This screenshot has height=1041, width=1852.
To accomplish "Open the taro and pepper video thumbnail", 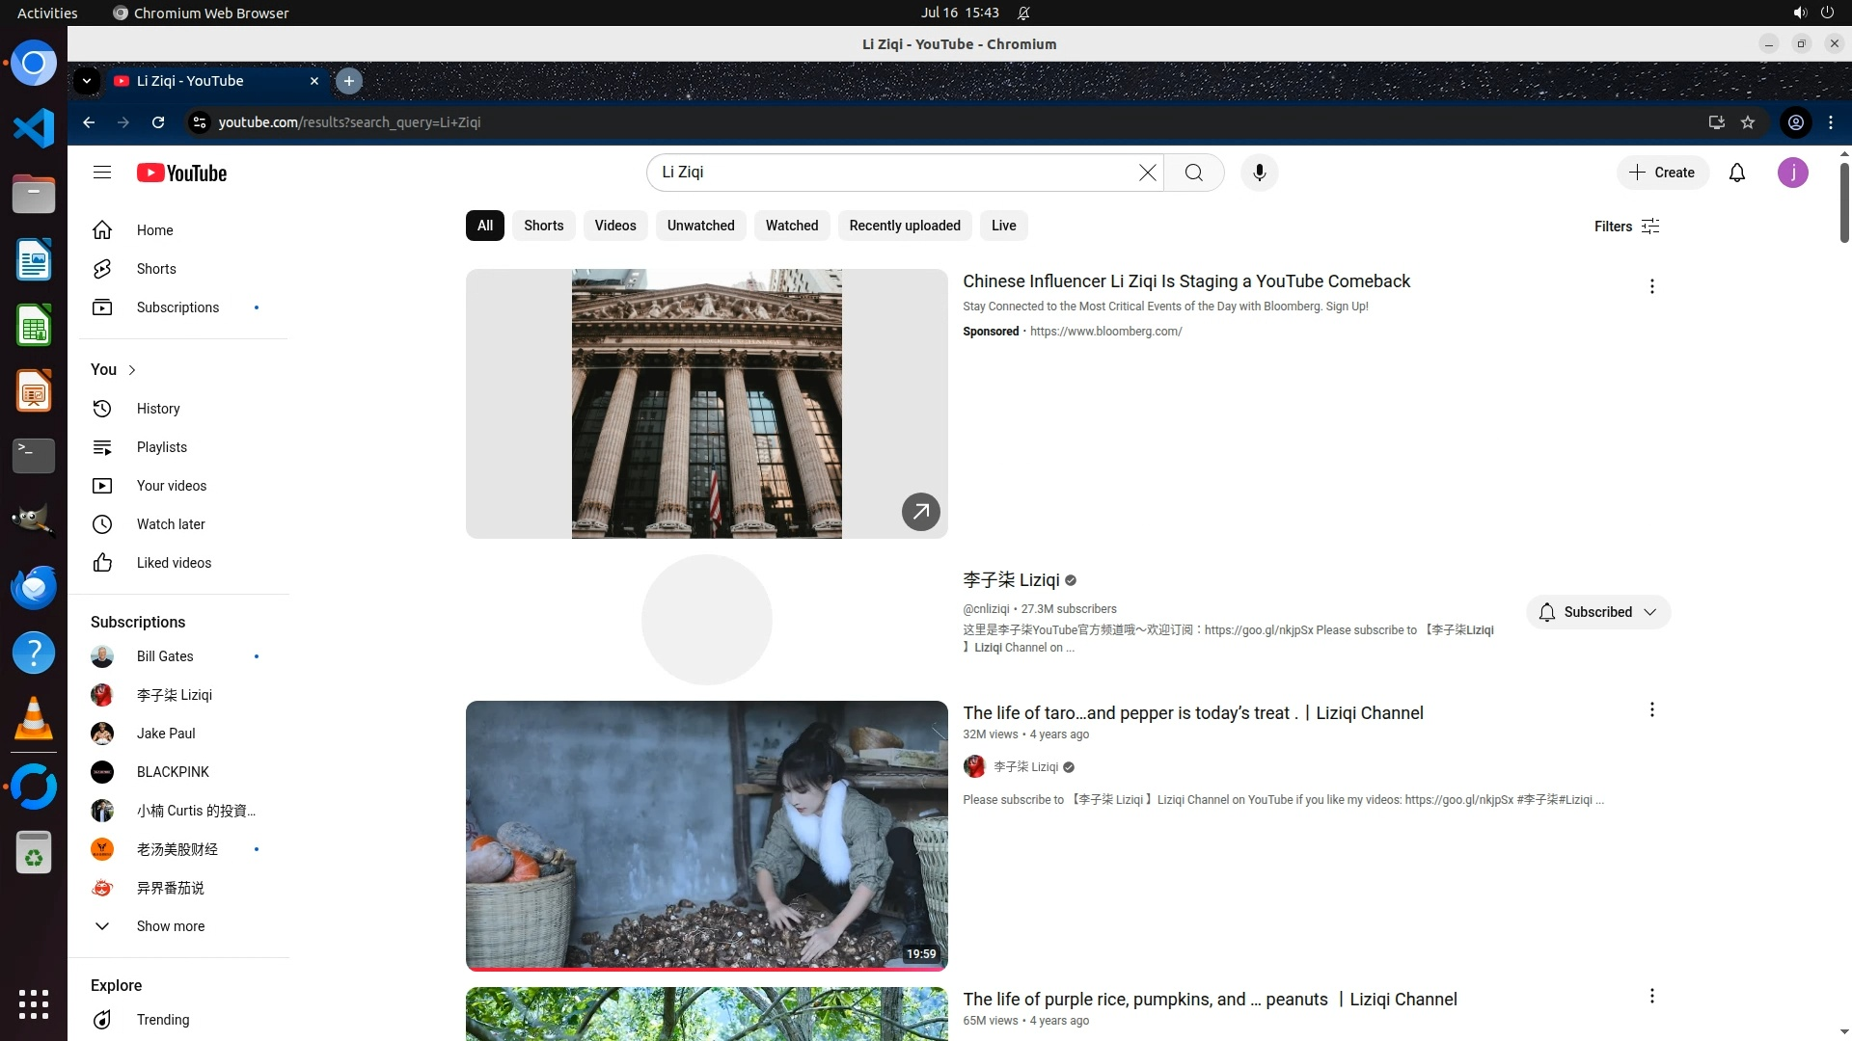I will click(x=706, y=835).
